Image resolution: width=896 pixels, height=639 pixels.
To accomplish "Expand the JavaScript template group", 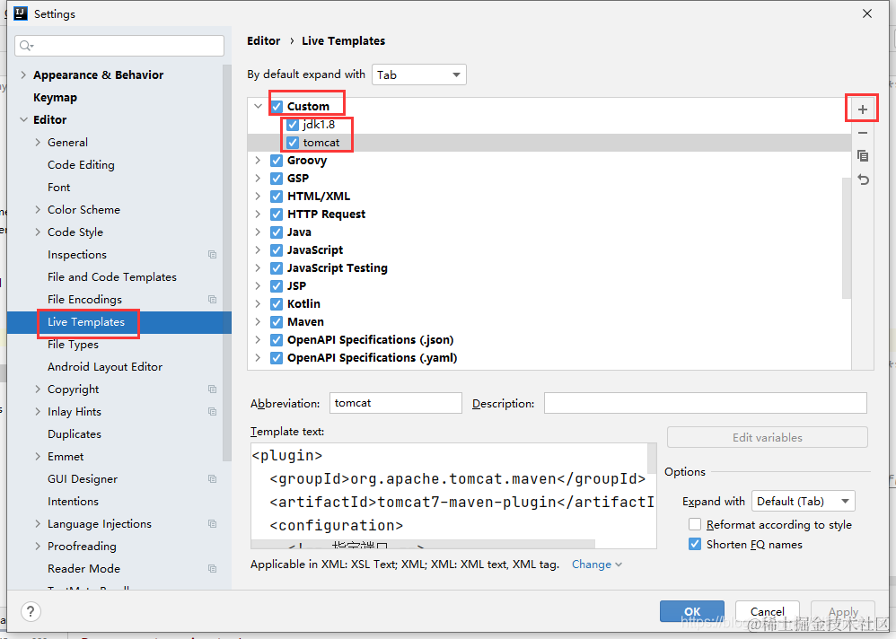I will click(258, 250).
